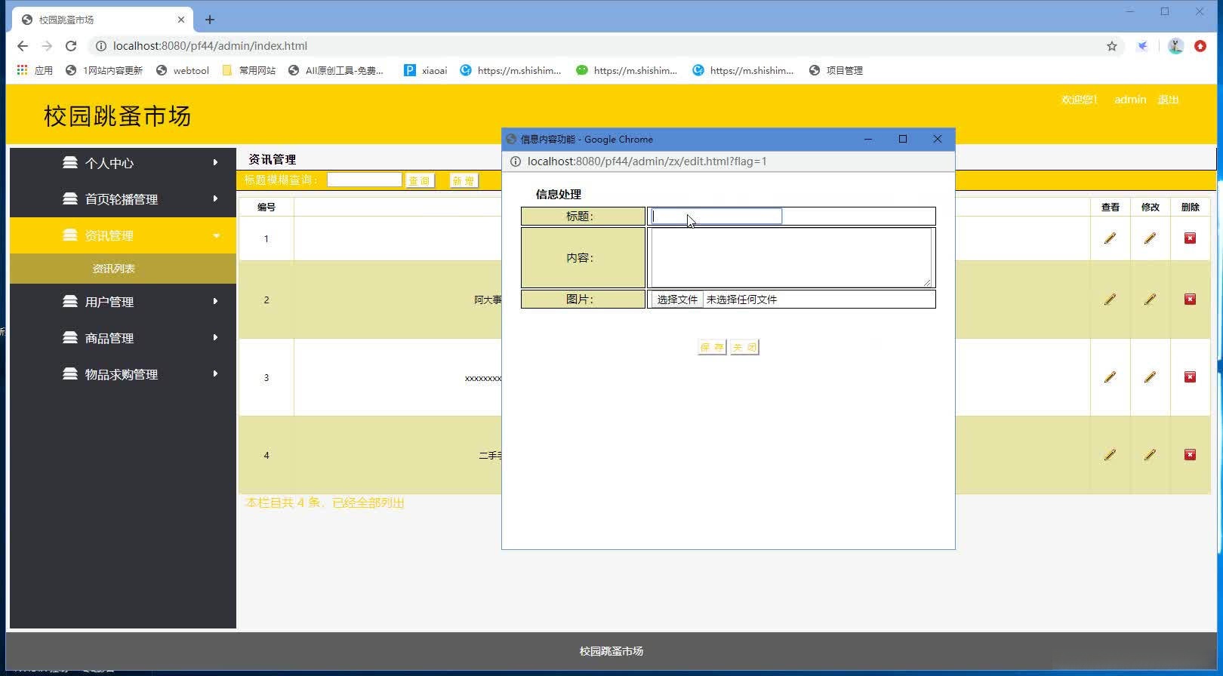This screenshot has height=676, width=1223.
Task: Bookmark page with the star icon
Action: tap(1112, 46)
